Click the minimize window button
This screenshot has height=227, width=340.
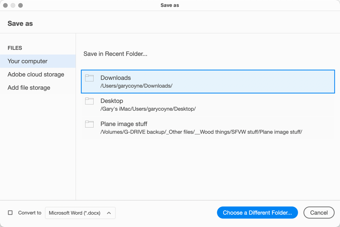(13, 5)
